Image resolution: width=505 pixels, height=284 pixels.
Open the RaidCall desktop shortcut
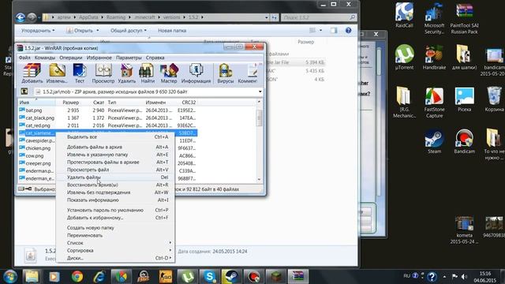[x=404, y=15]
